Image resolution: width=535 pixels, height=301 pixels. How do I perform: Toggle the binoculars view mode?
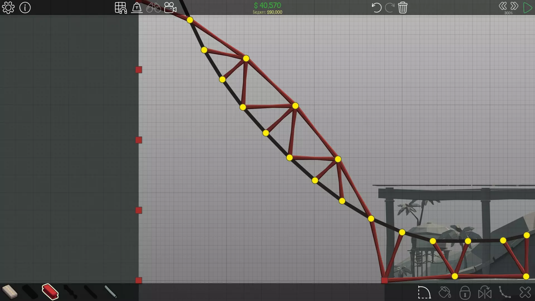point(154,8)
